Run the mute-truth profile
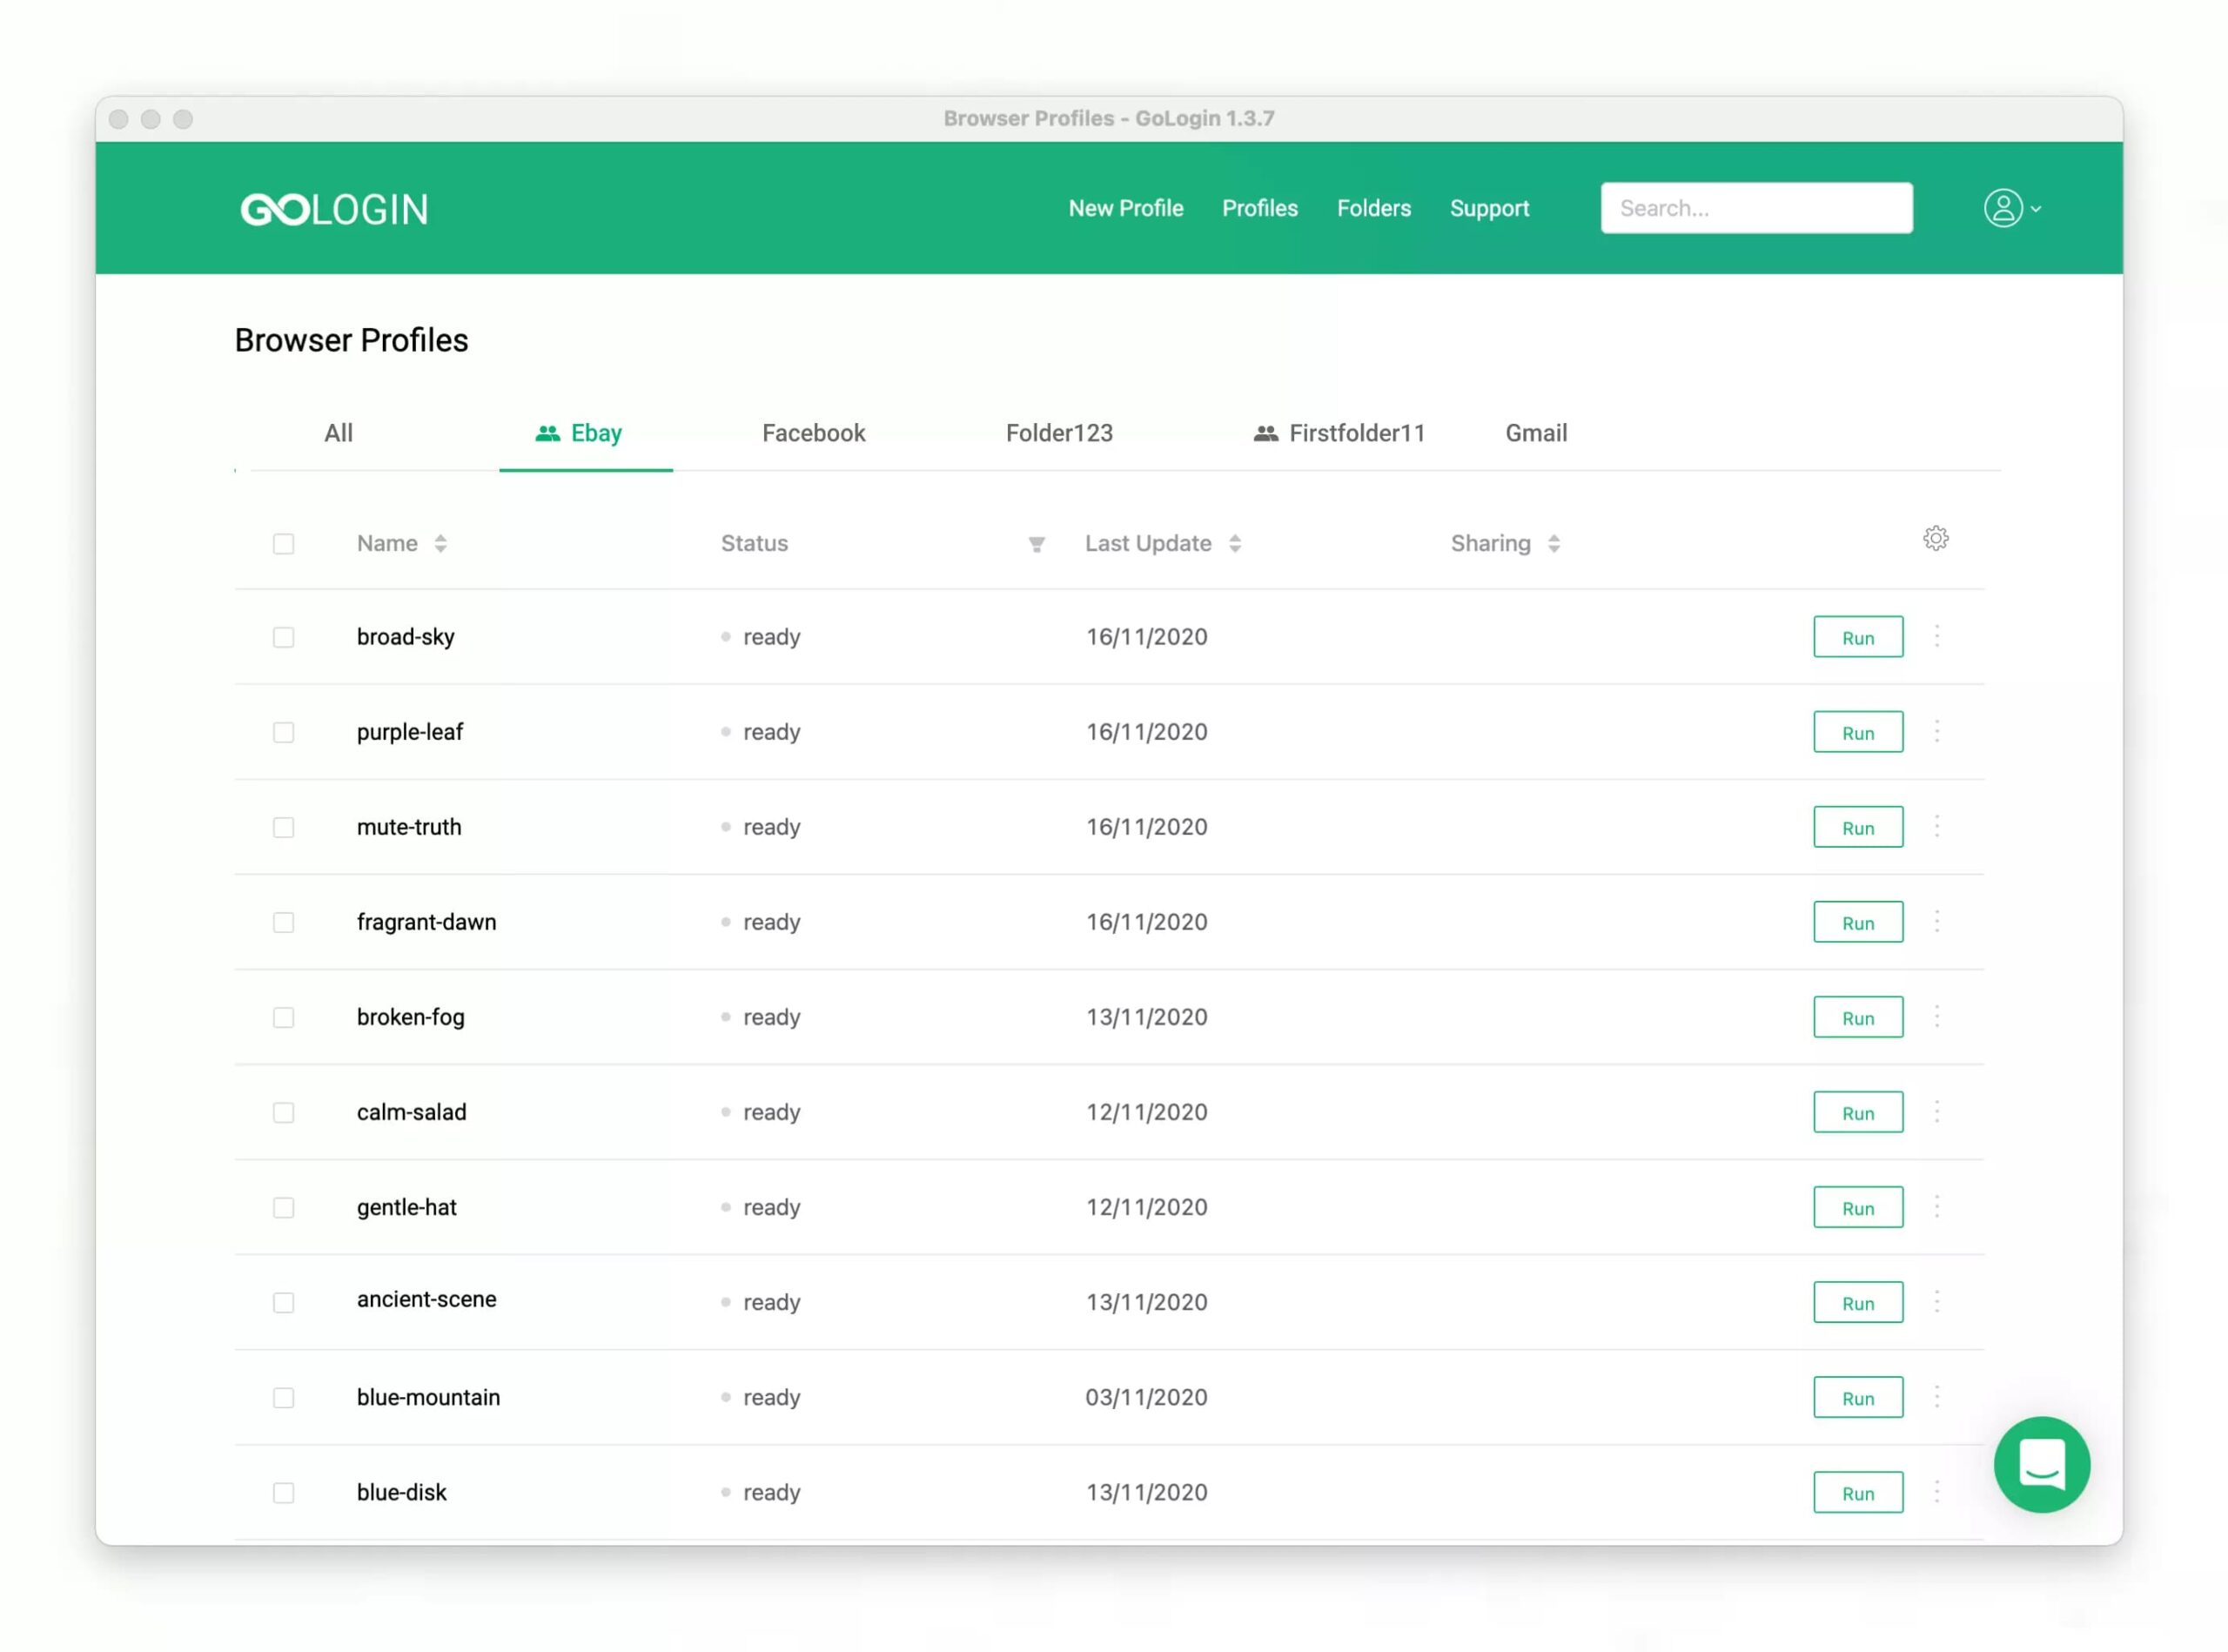The height and width of the screenshot is (1652, 2228). (1858, 827)
